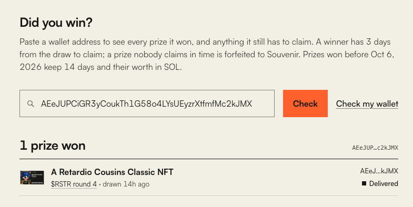
Task: Select the A Retardio Cousins Classic NFT title
Action: (112, 172)
